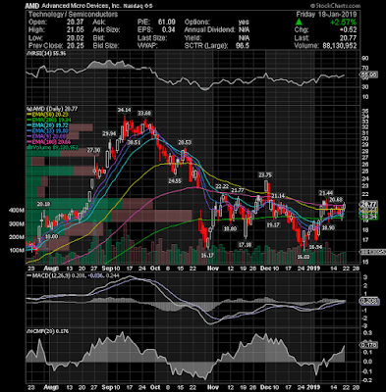This screenshot has height=392, width=386.
Task: Click the green up-arrow change indicator
Action: pyautogui.click(x=299, y=22)
